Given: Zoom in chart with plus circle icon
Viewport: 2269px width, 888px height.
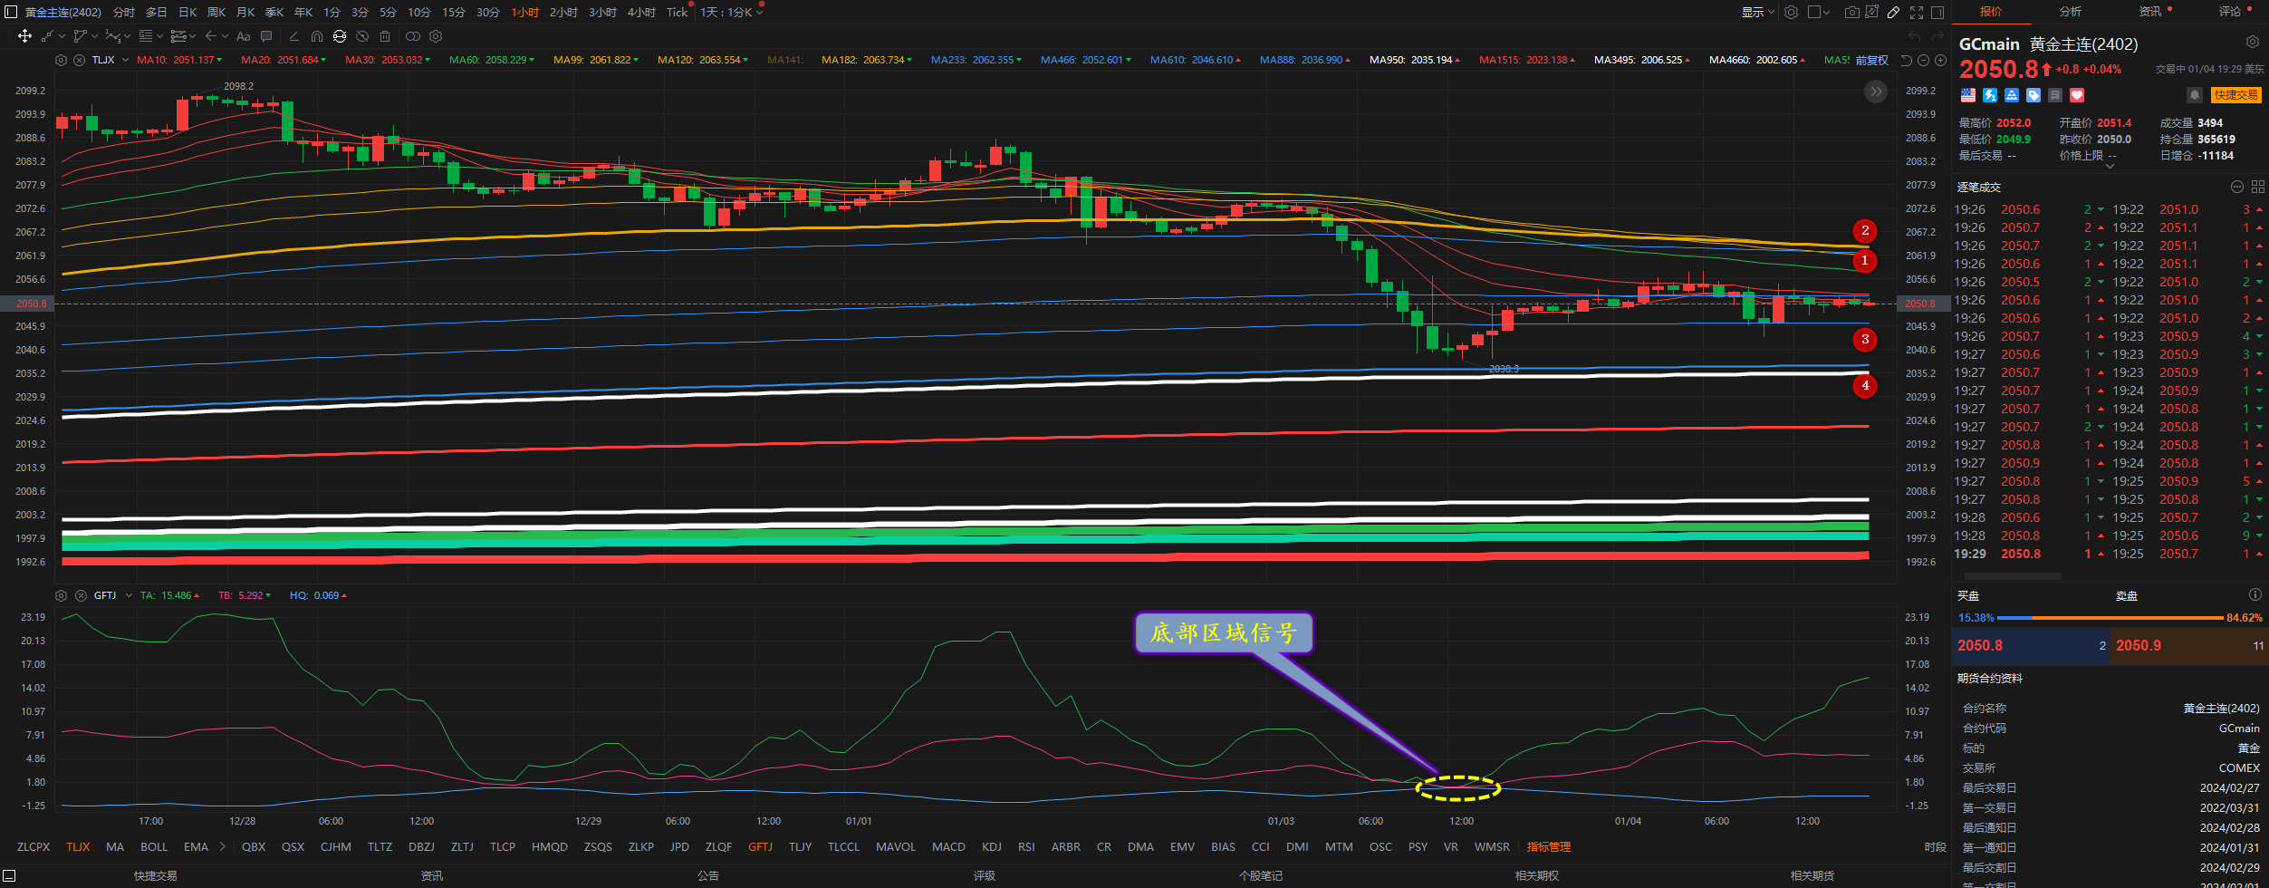Looking at the screenshot, I should (x=1940, y=60).
